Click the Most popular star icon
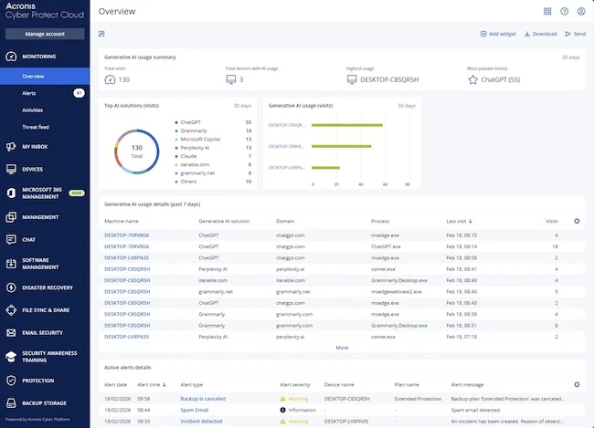 [x=472, y=79]
